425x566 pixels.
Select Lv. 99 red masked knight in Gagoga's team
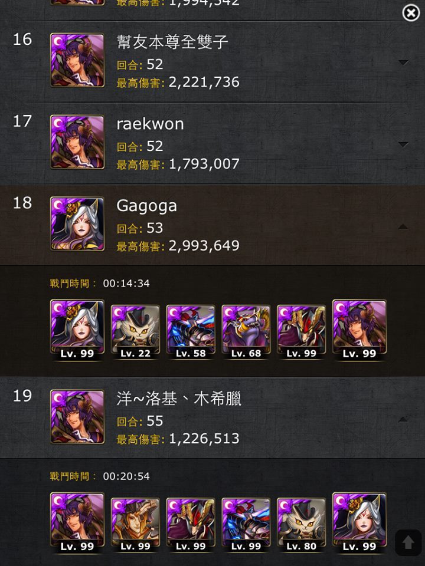(x=301, y=331)
